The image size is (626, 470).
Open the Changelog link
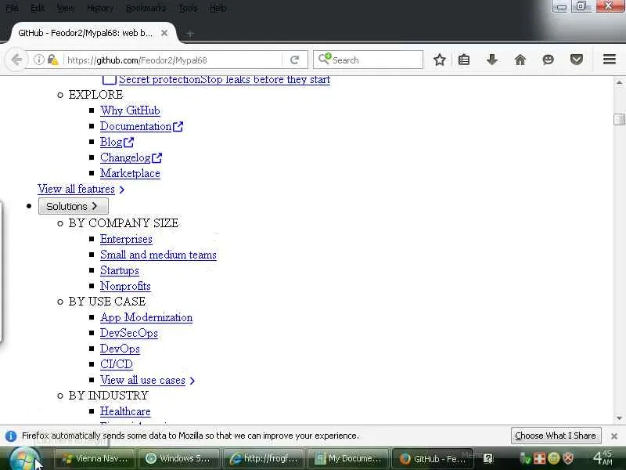click(125, 158)
